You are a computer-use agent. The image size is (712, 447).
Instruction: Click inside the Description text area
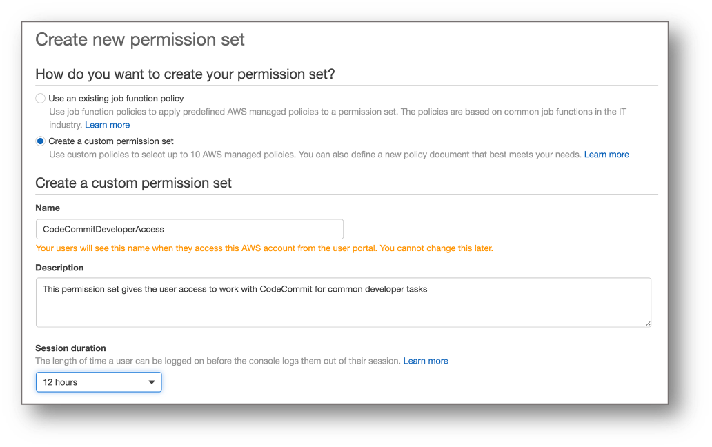pos(343,302)
